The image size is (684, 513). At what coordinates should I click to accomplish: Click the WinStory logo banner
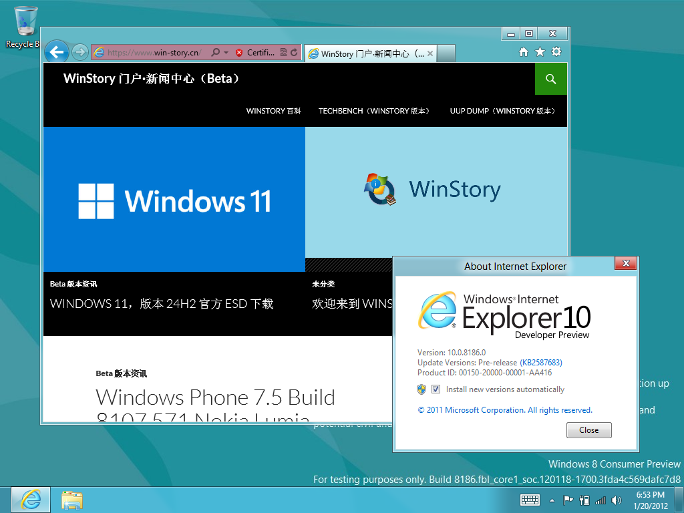(x=436, y=192)
